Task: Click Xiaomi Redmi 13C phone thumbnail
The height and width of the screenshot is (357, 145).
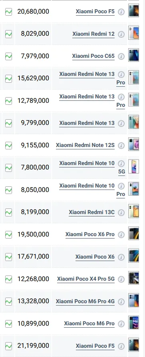Action: coord(133,211)
